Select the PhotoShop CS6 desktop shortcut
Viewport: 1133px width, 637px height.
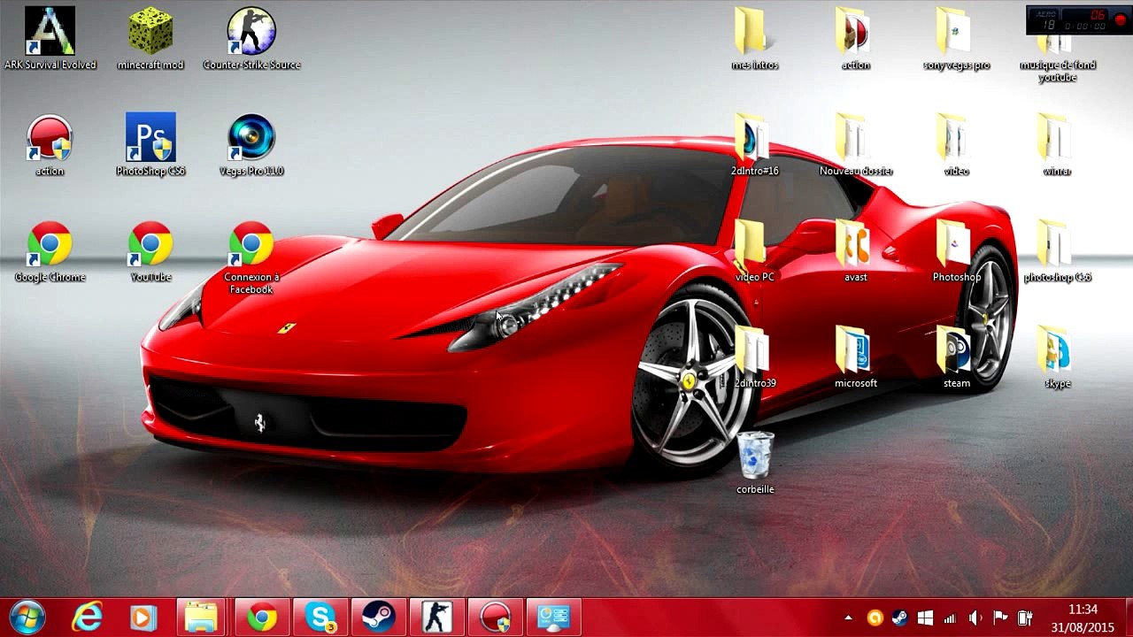[150, 139]
